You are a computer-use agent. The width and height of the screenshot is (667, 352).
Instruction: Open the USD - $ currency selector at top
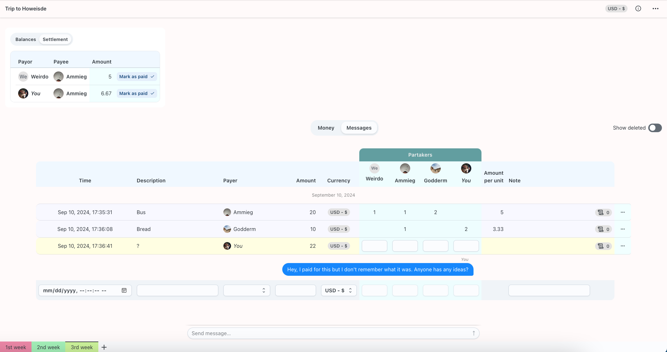point(616,9)
